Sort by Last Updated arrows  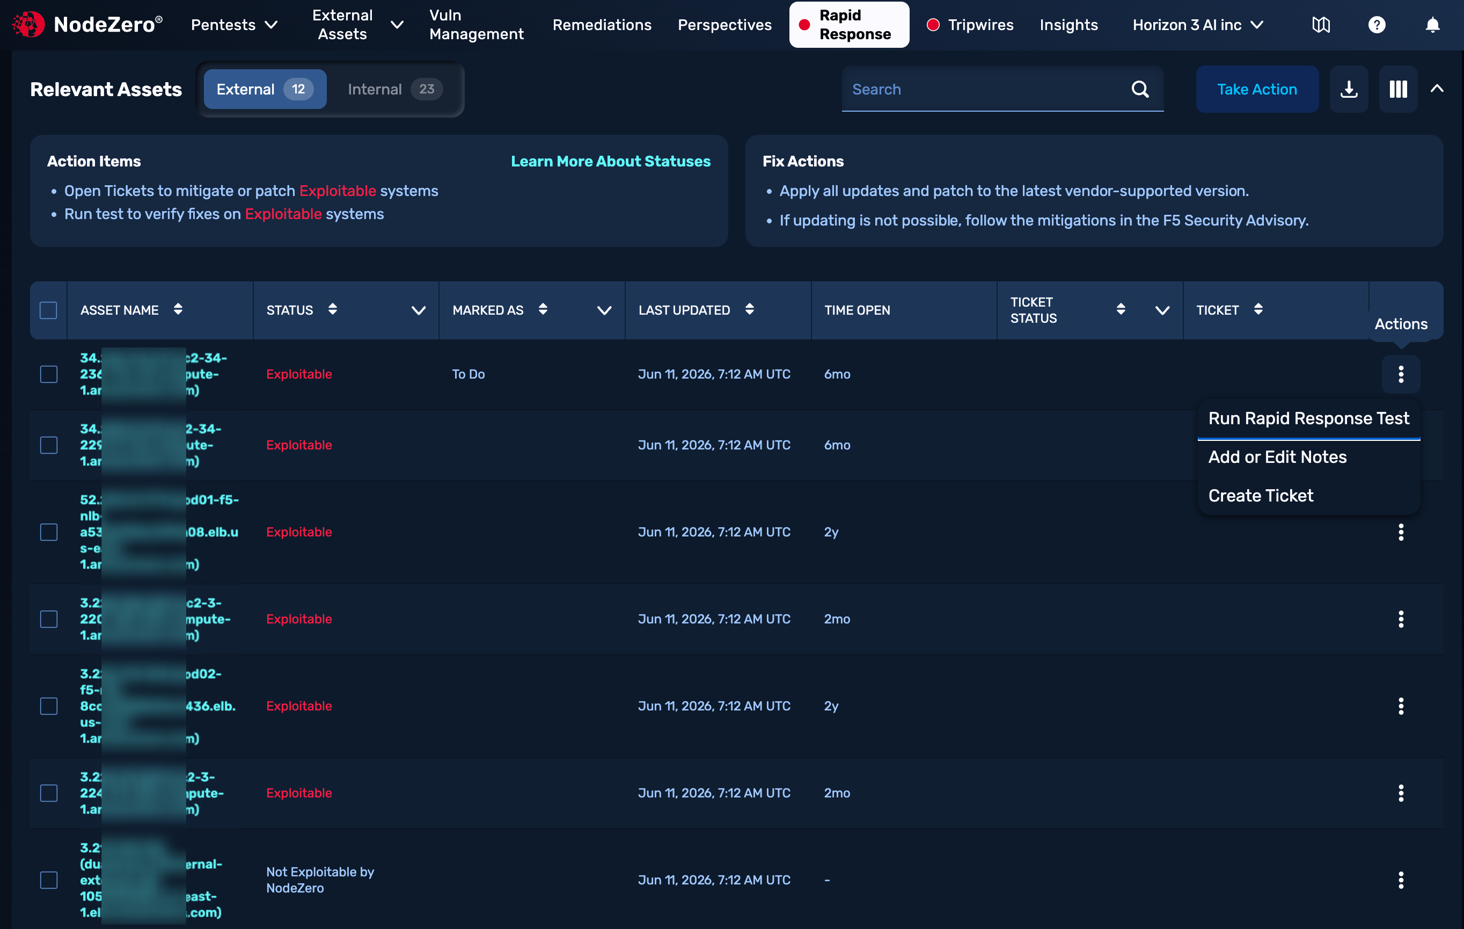(749, 310)
